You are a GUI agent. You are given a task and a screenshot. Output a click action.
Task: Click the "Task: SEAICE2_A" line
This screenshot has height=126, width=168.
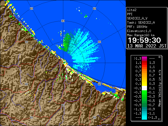click(x=141, y=23)
